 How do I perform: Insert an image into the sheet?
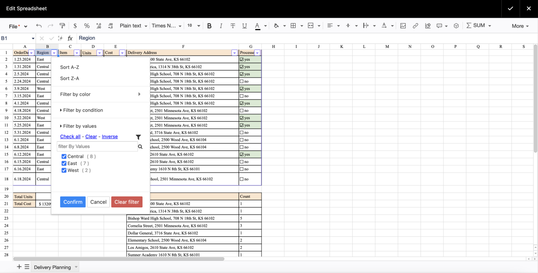click(x=403, y=25)
